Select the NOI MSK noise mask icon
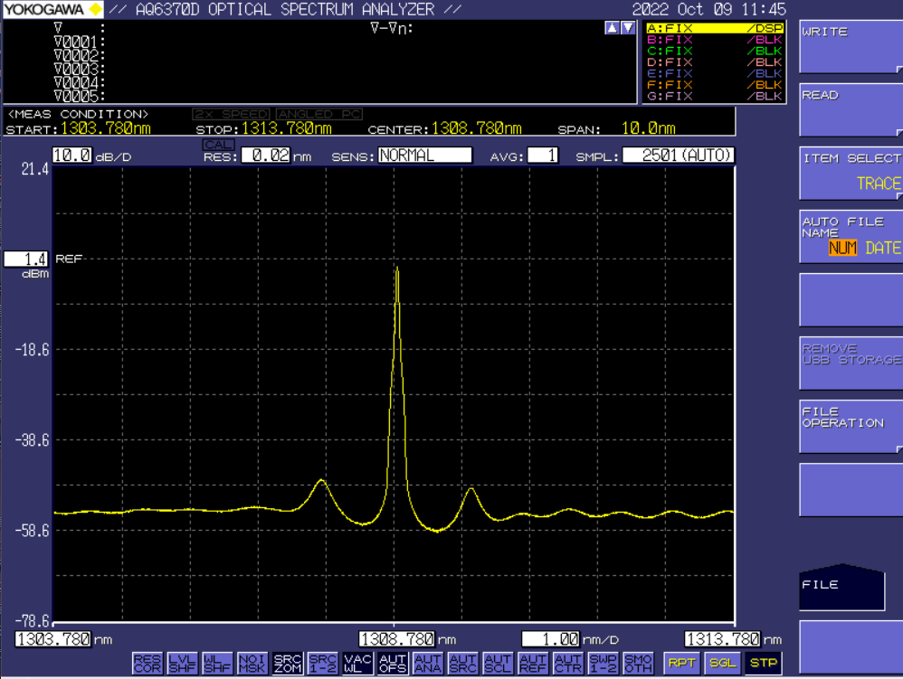 click(252, 663)
